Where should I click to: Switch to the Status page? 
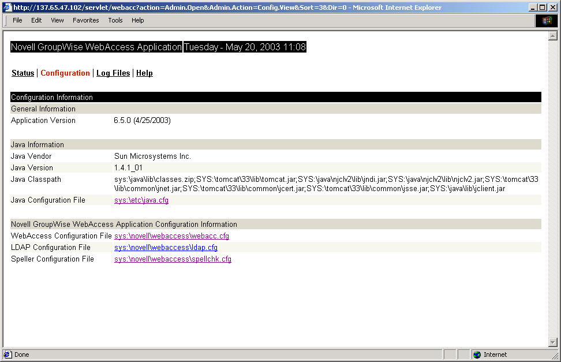[x=23, y=73]
